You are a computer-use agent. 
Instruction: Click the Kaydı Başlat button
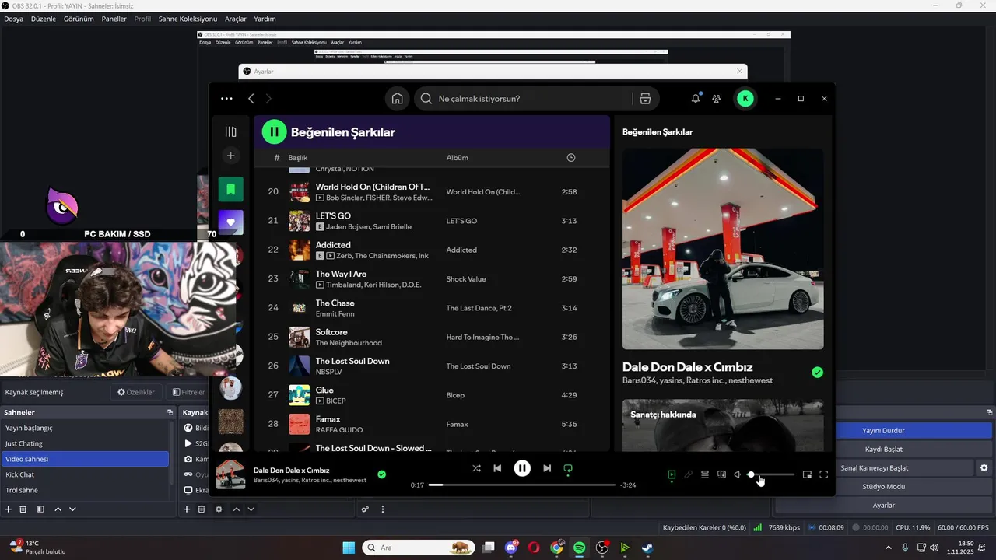coord(883,449)
